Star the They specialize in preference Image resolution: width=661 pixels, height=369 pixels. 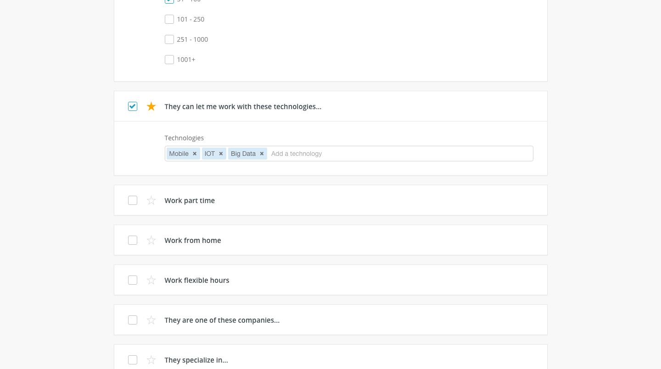tap(151, 360)
